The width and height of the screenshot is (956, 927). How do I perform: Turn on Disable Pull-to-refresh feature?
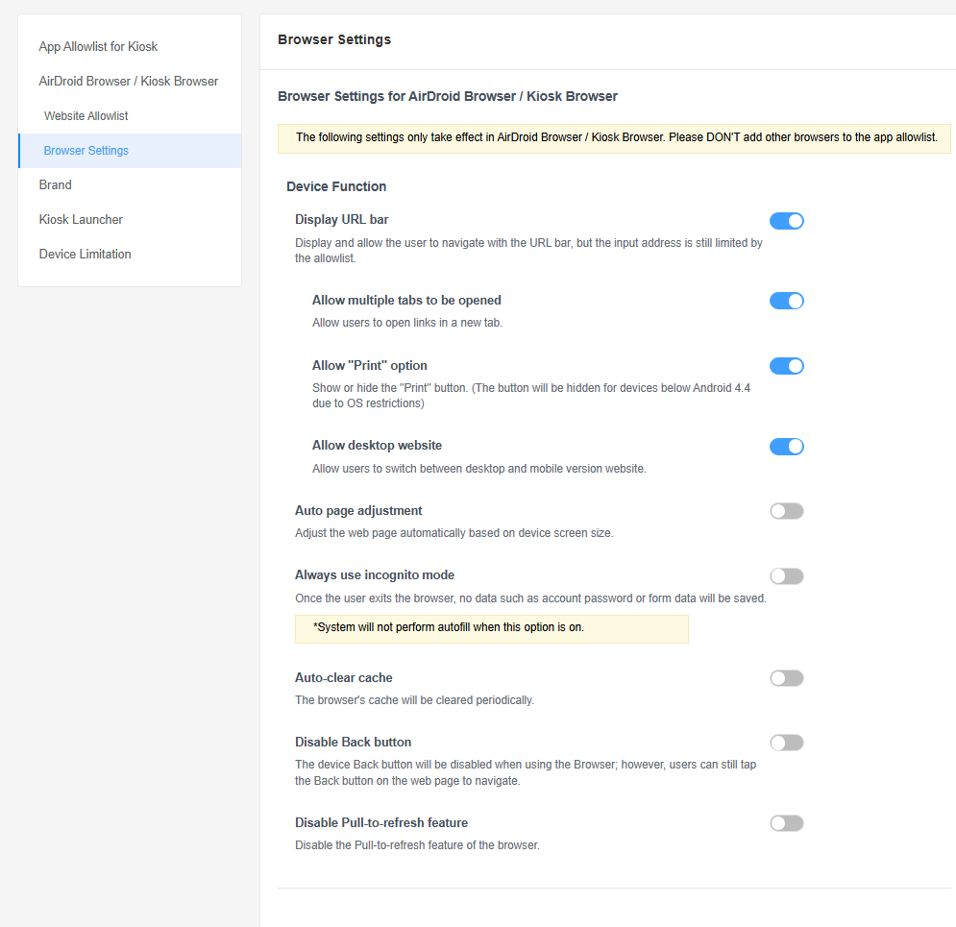(x=786, y=822)
